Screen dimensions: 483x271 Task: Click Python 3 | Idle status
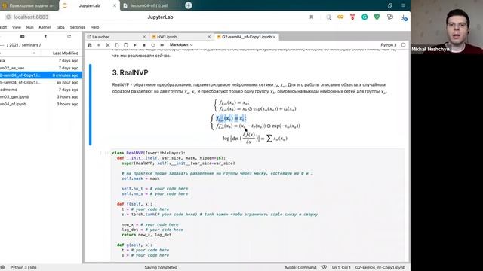pyautogui.click(x=23, y=268)
